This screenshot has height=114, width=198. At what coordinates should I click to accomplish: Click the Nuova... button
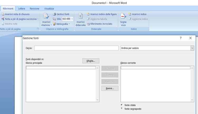coord(110,88)
